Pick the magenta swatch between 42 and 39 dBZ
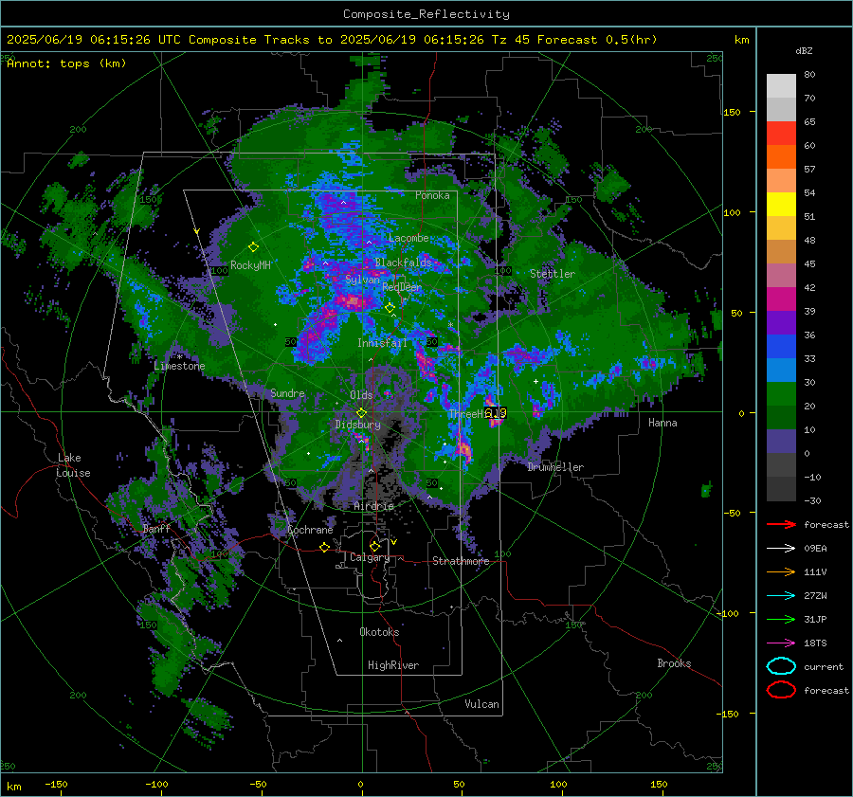This screenshot has height=797, width=853. [781, 299]
